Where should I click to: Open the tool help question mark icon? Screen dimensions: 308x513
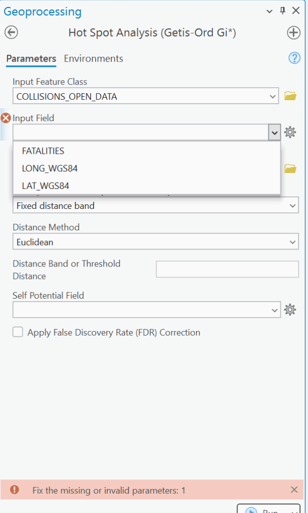pyautogui.click(x=294, y=58)
